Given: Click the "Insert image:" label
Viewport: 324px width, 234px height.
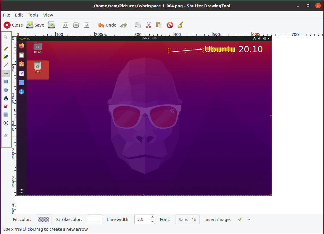Looking at the screenshot, I should point(217,220).
